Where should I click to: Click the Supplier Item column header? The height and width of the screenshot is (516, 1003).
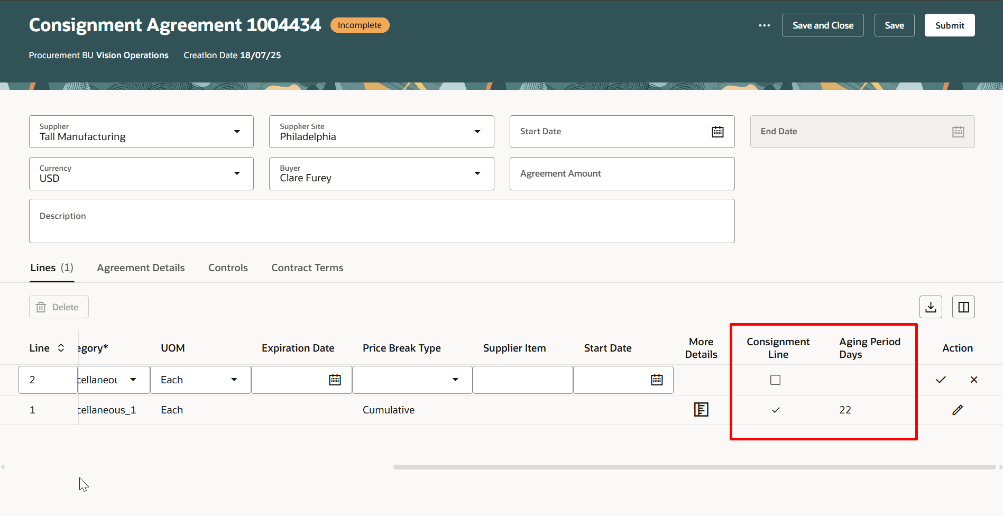pos(514,348)
